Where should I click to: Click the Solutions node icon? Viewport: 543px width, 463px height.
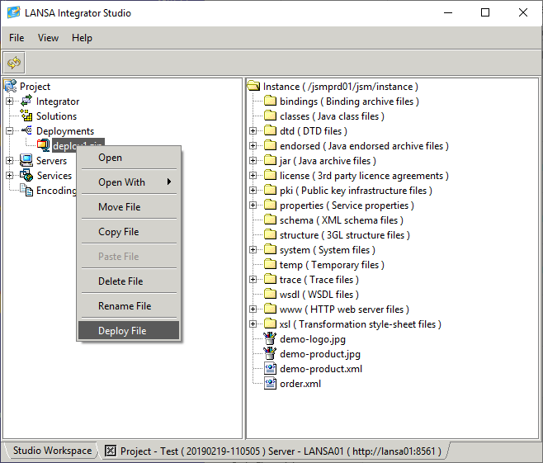click(26, 116)
